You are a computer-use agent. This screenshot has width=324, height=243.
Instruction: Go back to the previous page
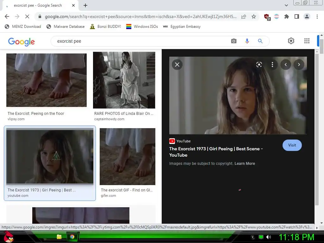(7, 16)
